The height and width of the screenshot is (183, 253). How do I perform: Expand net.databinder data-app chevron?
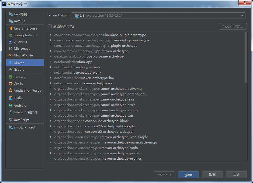pos(50,62)
